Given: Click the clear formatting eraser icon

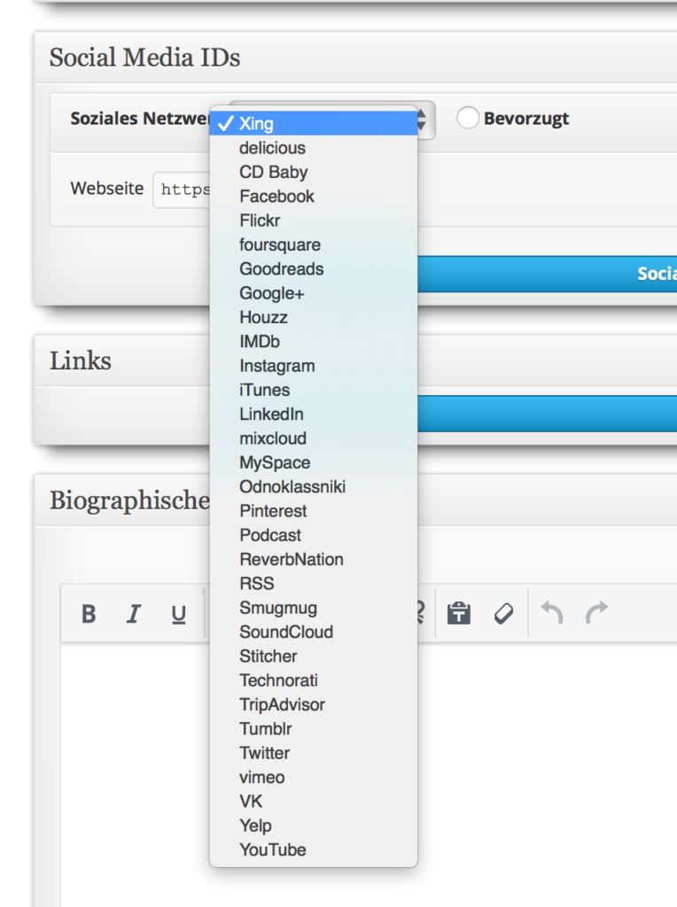Looking at the screenshot, I should point(504,613).
